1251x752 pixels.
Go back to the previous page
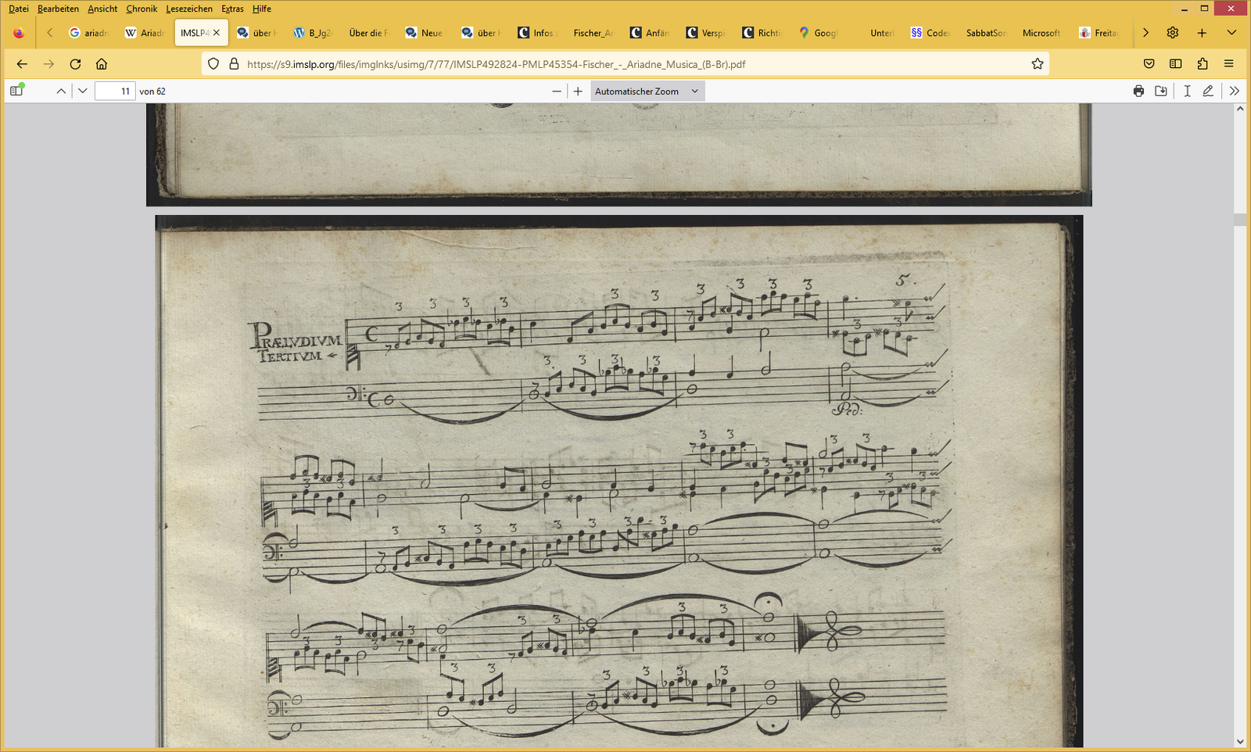coord(22,64)
